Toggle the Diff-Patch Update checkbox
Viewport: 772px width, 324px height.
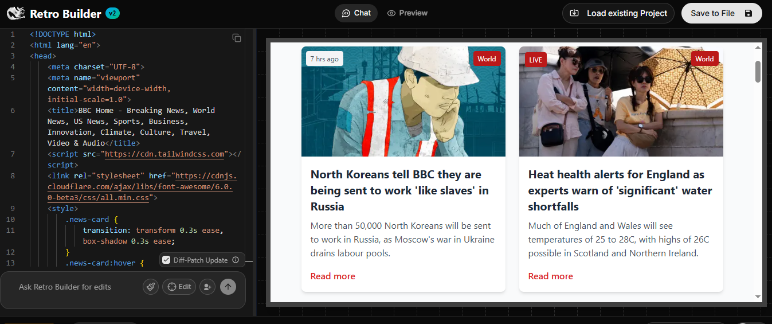(166, 260)
